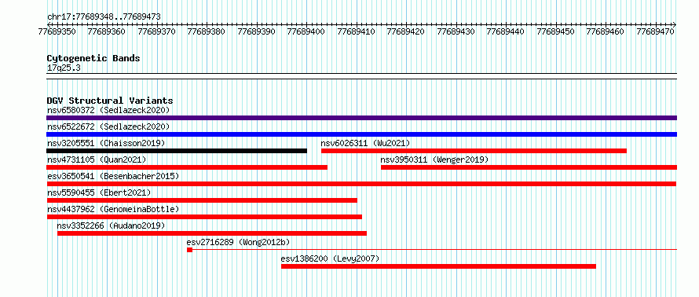699x297 pixels.
Task: Click ruler position 77689420
Action: tap(406, 31)
